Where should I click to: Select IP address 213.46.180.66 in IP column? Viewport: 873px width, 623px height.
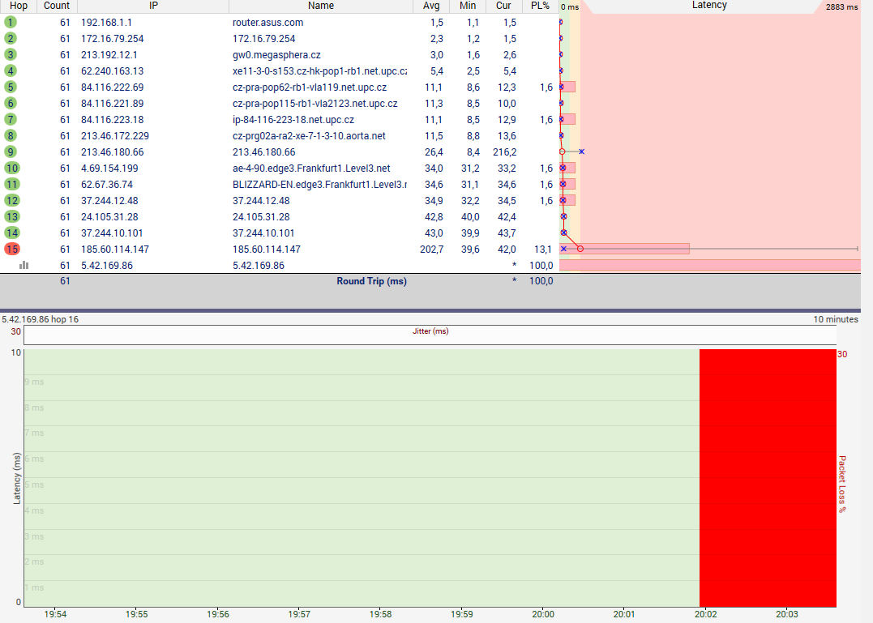coord(113,151)
